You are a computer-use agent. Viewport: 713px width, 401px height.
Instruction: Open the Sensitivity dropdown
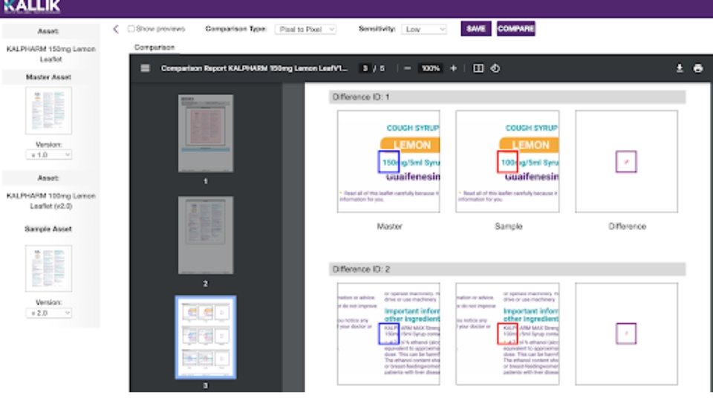(x=424, y=29)
